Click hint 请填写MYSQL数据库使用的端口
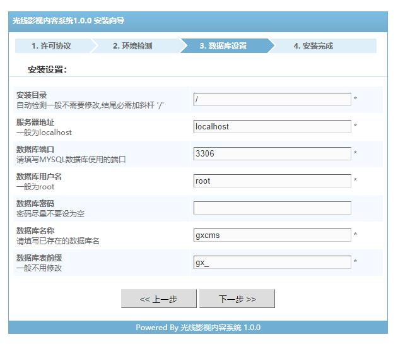The height and width of the screenshot is (344, 398). pyautogui.click(x=71, y=160)
